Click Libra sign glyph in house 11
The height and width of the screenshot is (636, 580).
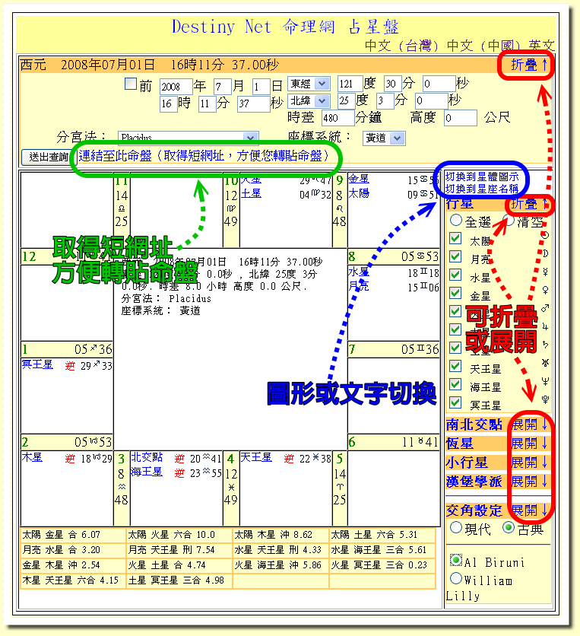121,208
